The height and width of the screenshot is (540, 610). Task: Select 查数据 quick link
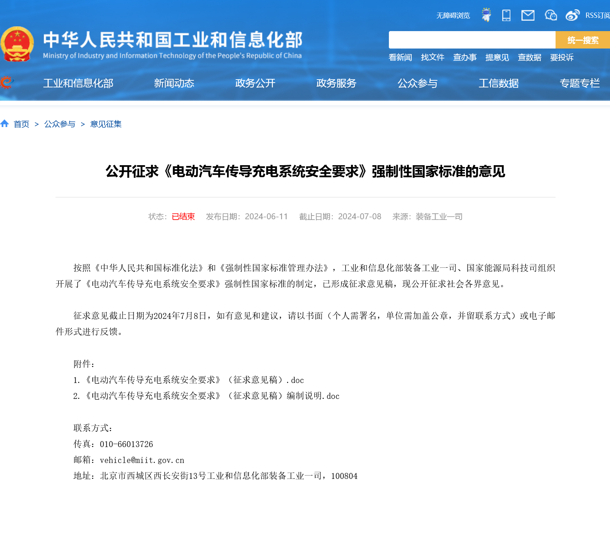click(x=529, y=57)
